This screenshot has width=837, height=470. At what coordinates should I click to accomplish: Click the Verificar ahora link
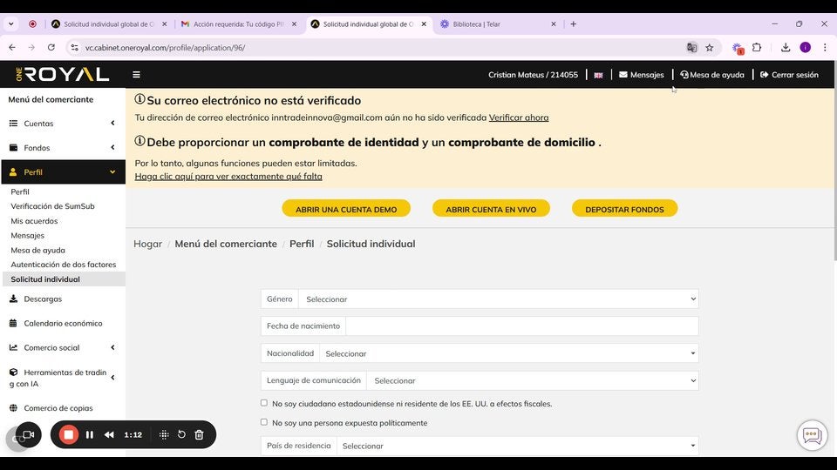(518, 117)
